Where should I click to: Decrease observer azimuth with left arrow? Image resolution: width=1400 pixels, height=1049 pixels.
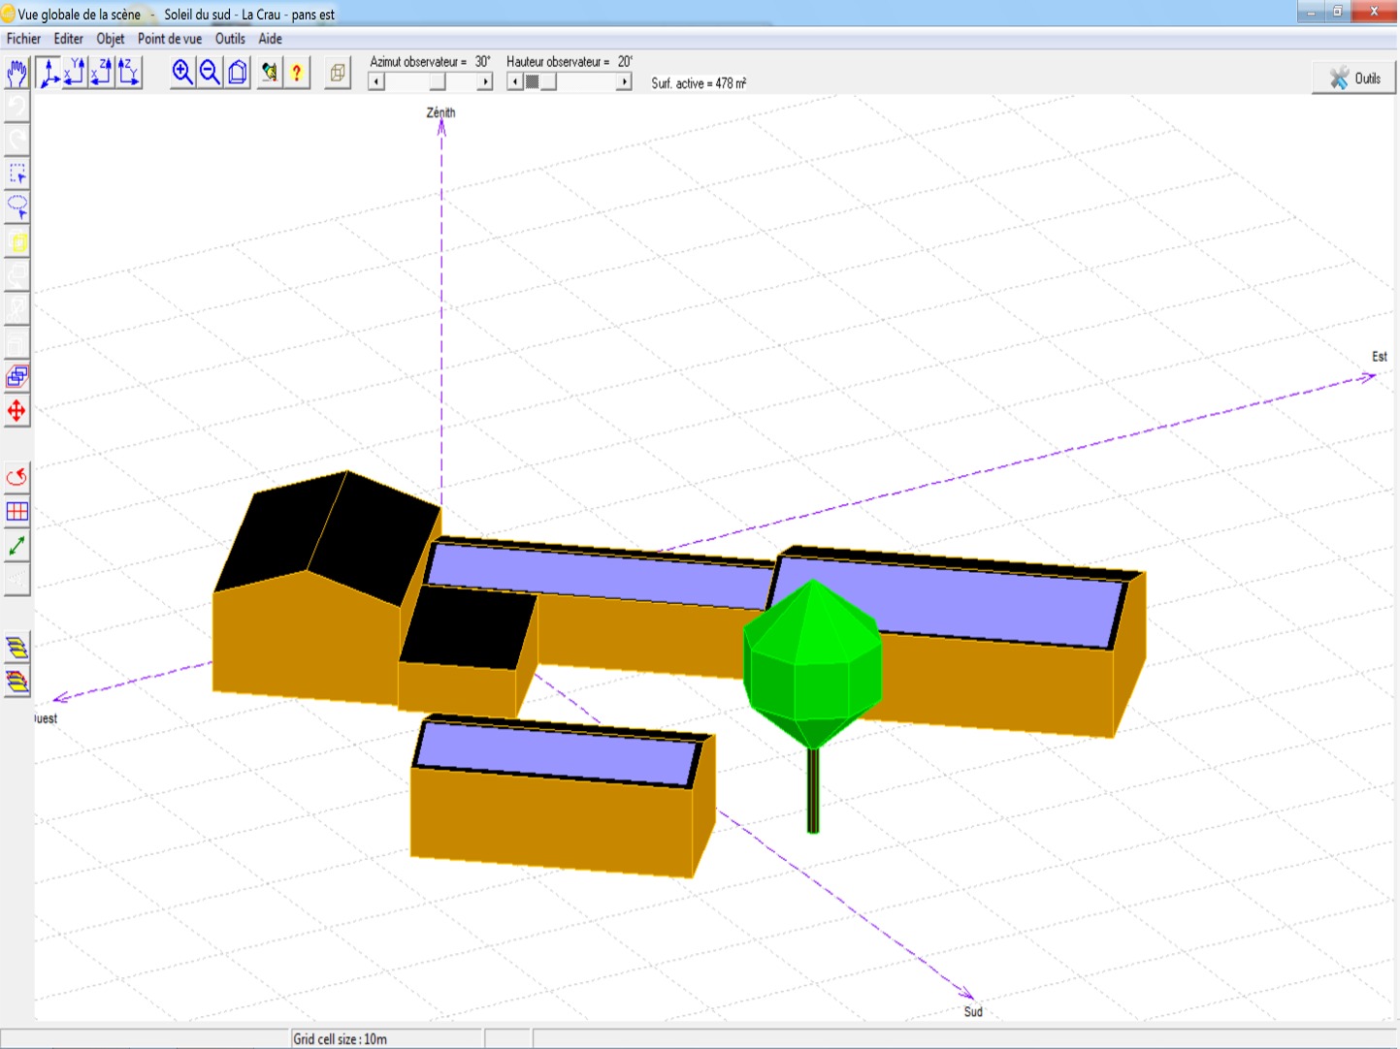[x=375, y=82]
